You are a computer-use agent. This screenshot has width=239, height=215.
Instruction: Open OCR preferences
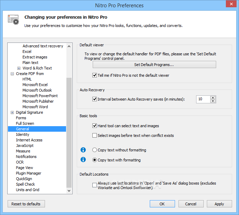click(x=20, y=162)
